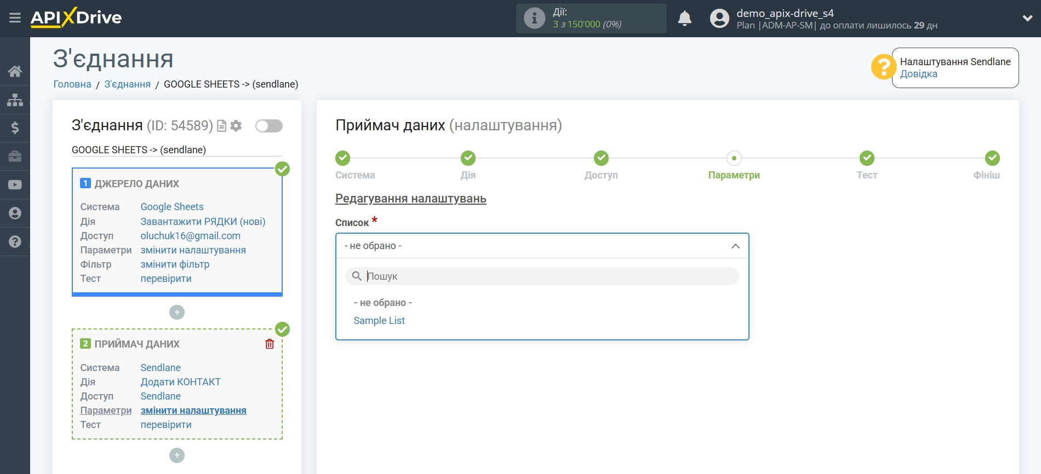Viewport: 1041px width, 474px height.
Task: Select the - не обрано - option
Action: tap(383, 303)
